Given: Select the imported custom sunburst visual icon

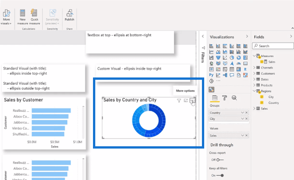Looking at the screenshot, I should (211, 90).
